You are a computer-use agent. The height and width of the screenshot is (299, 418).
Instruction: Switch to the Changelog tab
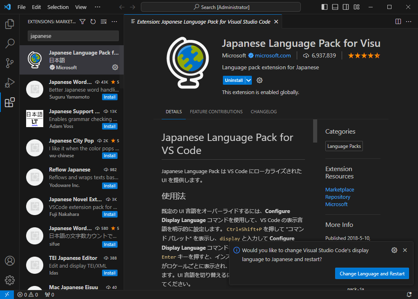(264, 112)
